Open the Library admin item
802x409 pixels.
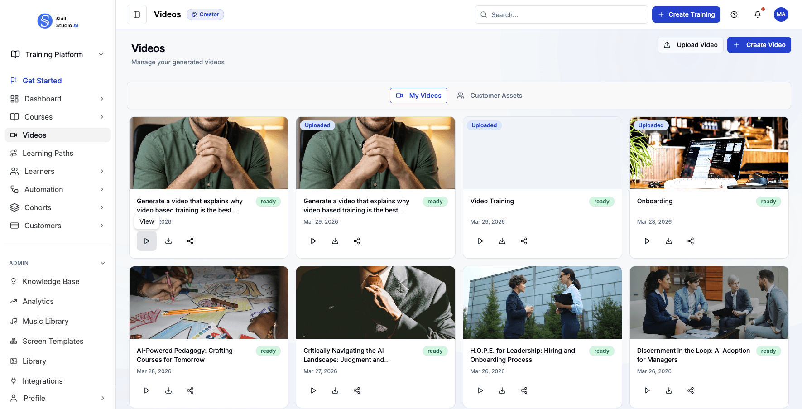(x=58, y=361)
